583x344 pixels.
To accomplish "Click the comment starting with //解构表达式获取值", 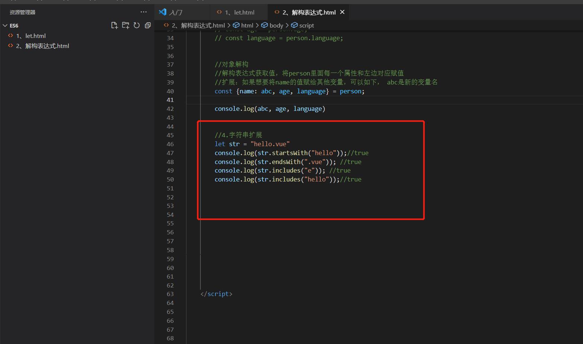I will point(309,73).
